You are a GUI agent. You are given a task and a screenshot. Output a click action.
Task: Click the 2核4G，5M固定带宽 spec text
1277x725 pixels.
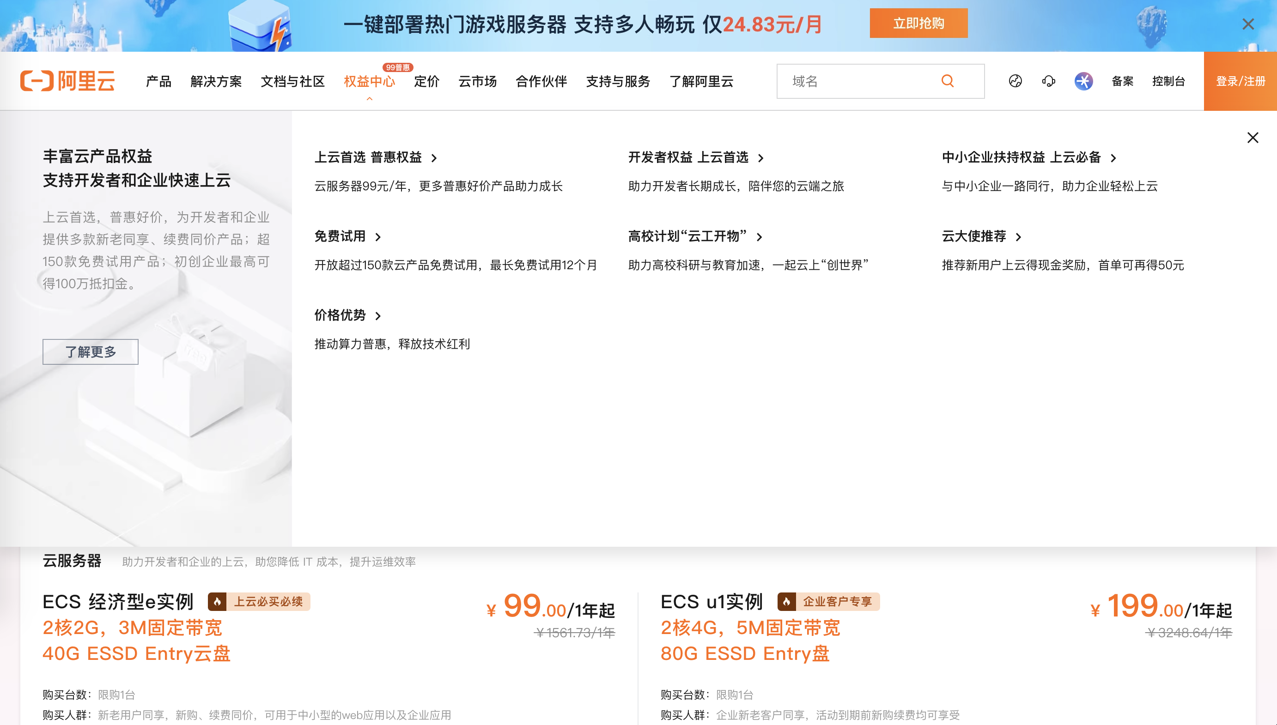[751, 628]
